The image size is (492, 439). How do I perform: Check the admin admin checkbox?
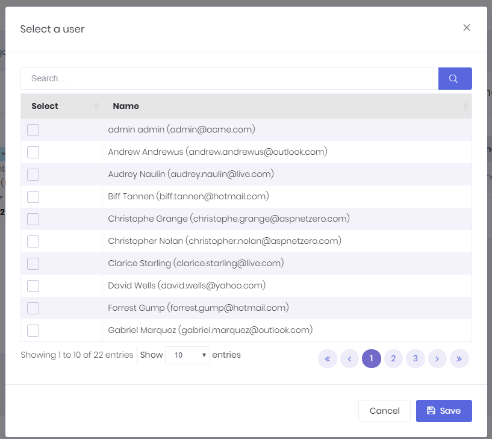point(33,129)
